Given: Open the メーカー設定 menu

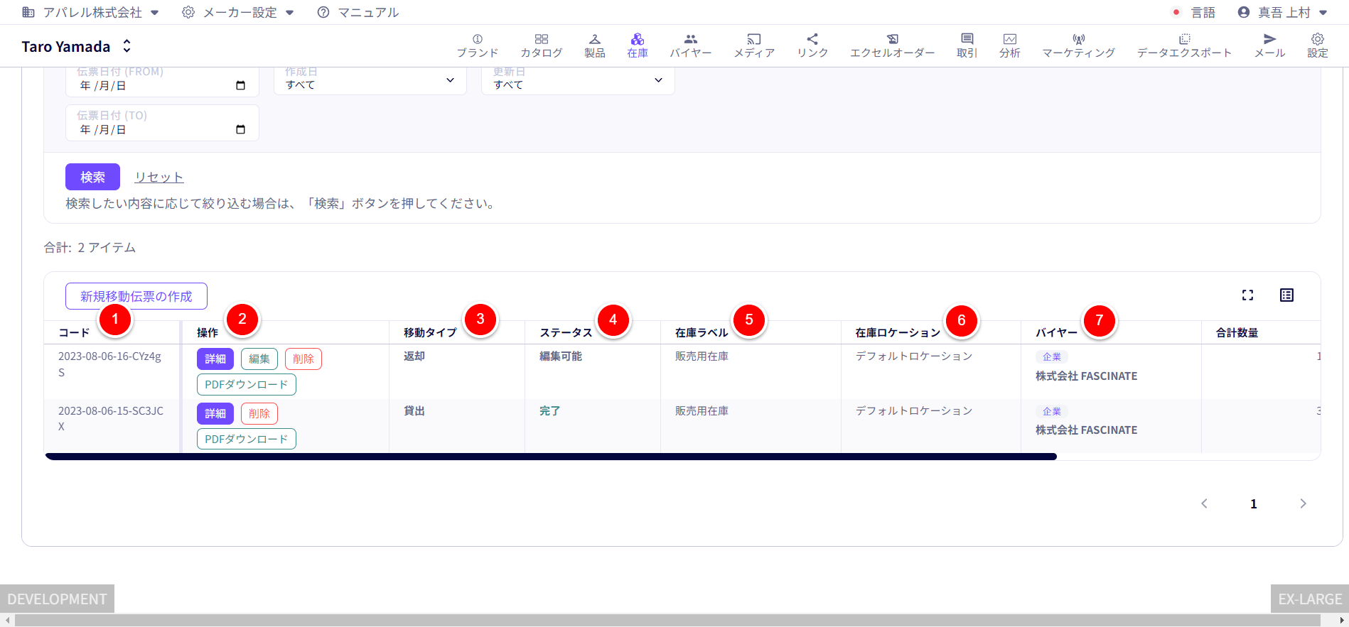Looking at the screenshot, I should click(x=238, y=12).
